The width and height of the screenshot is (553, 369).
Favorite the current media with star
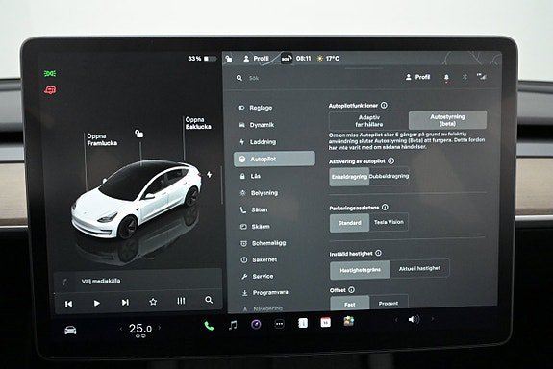153,302
